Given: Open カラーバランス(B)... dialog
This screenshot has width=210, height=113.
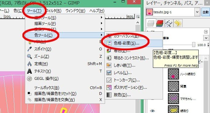Looking at the screenshot, I should [134, 36].
